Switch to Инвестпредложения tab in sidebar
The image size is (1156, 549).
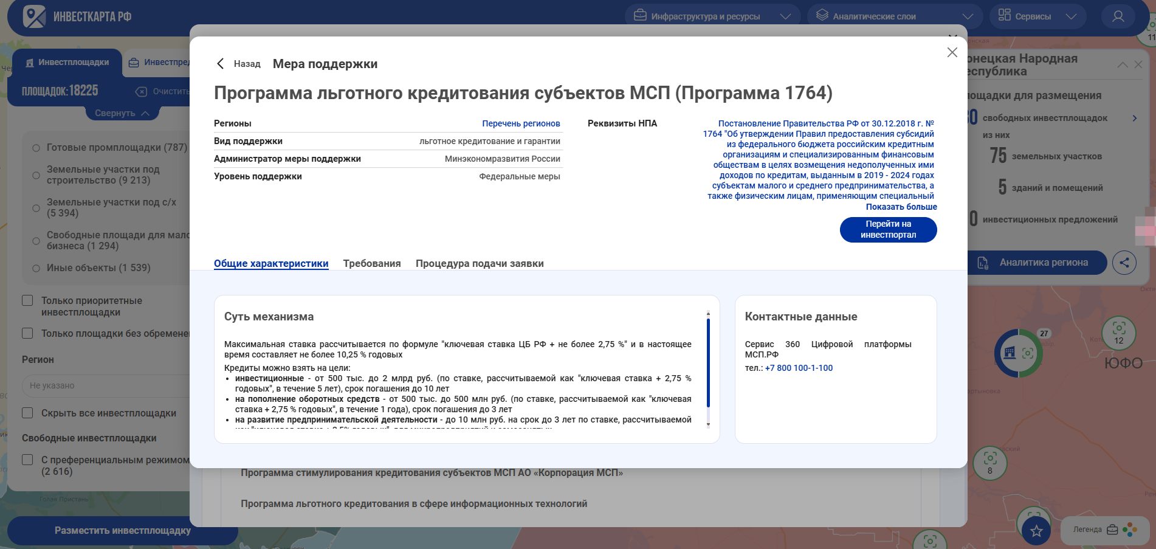pos(160,62)
